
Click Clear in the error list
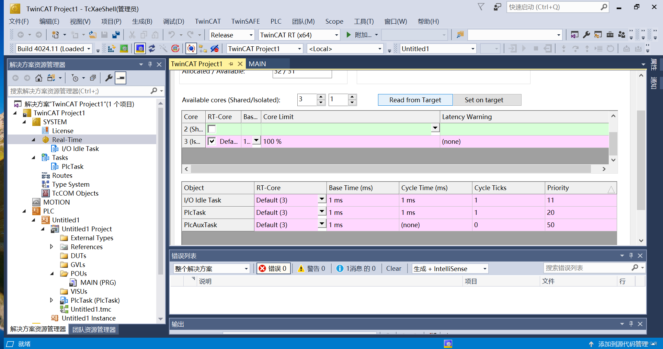click(x=393, y=268)
